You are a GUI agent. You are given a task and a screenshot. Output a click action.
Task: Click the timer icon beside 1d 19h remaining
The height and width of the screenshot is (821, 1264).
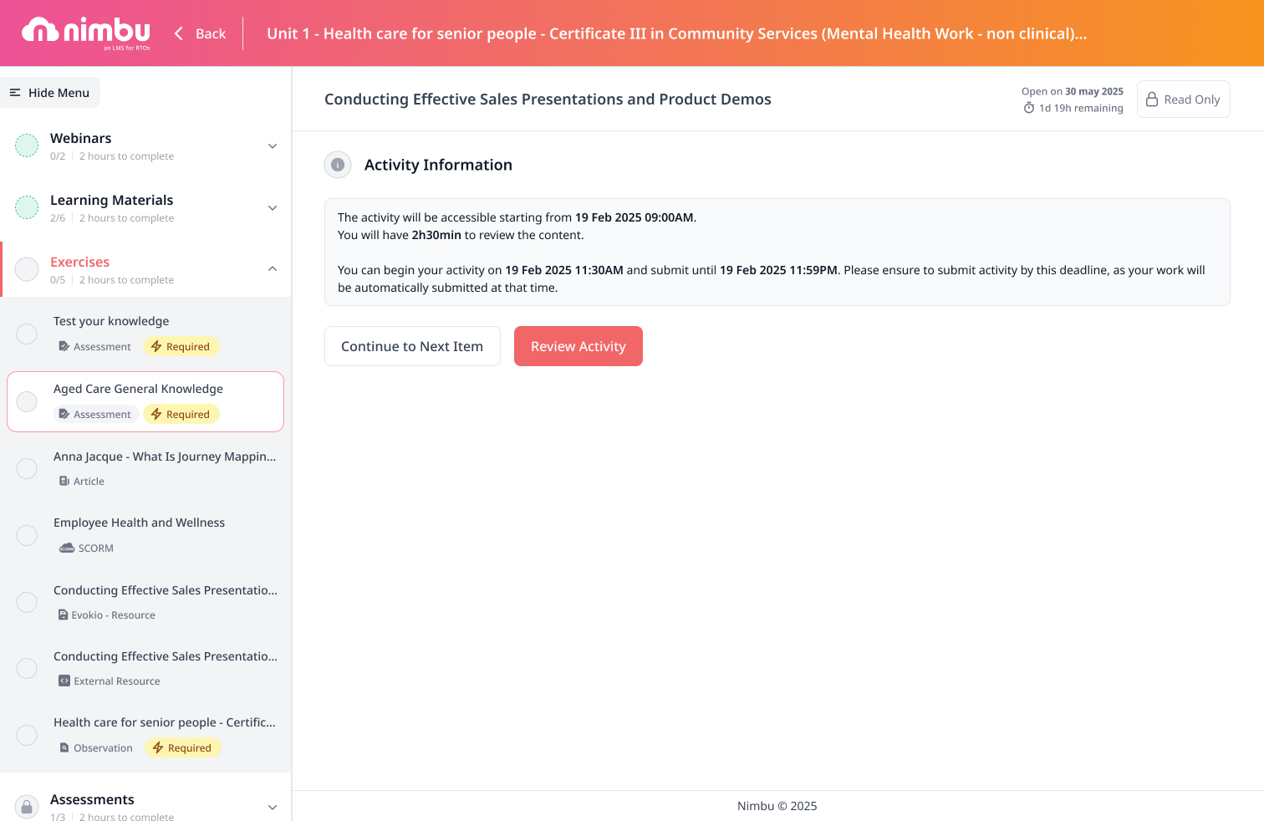coord(1029,108)
